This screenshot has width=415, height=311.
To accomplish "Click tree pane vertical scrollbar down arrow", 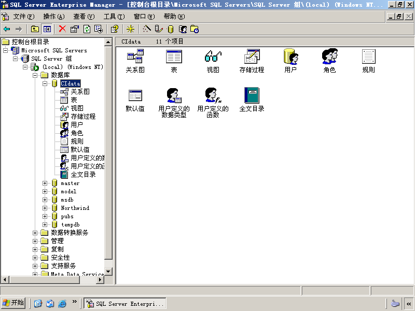I will tap(108, 272).
